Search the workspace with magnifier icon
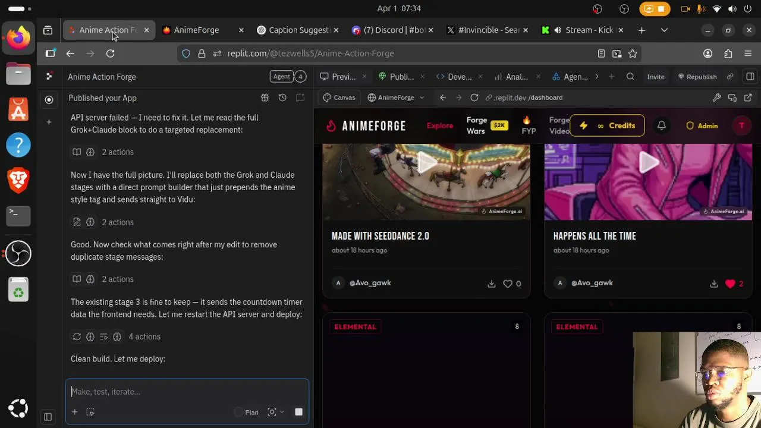 [x=630, y=76]
